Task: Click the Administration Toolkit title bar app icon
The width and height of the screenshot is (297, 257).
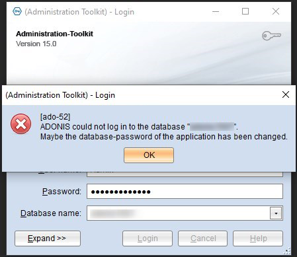Action: click(17, 11)
